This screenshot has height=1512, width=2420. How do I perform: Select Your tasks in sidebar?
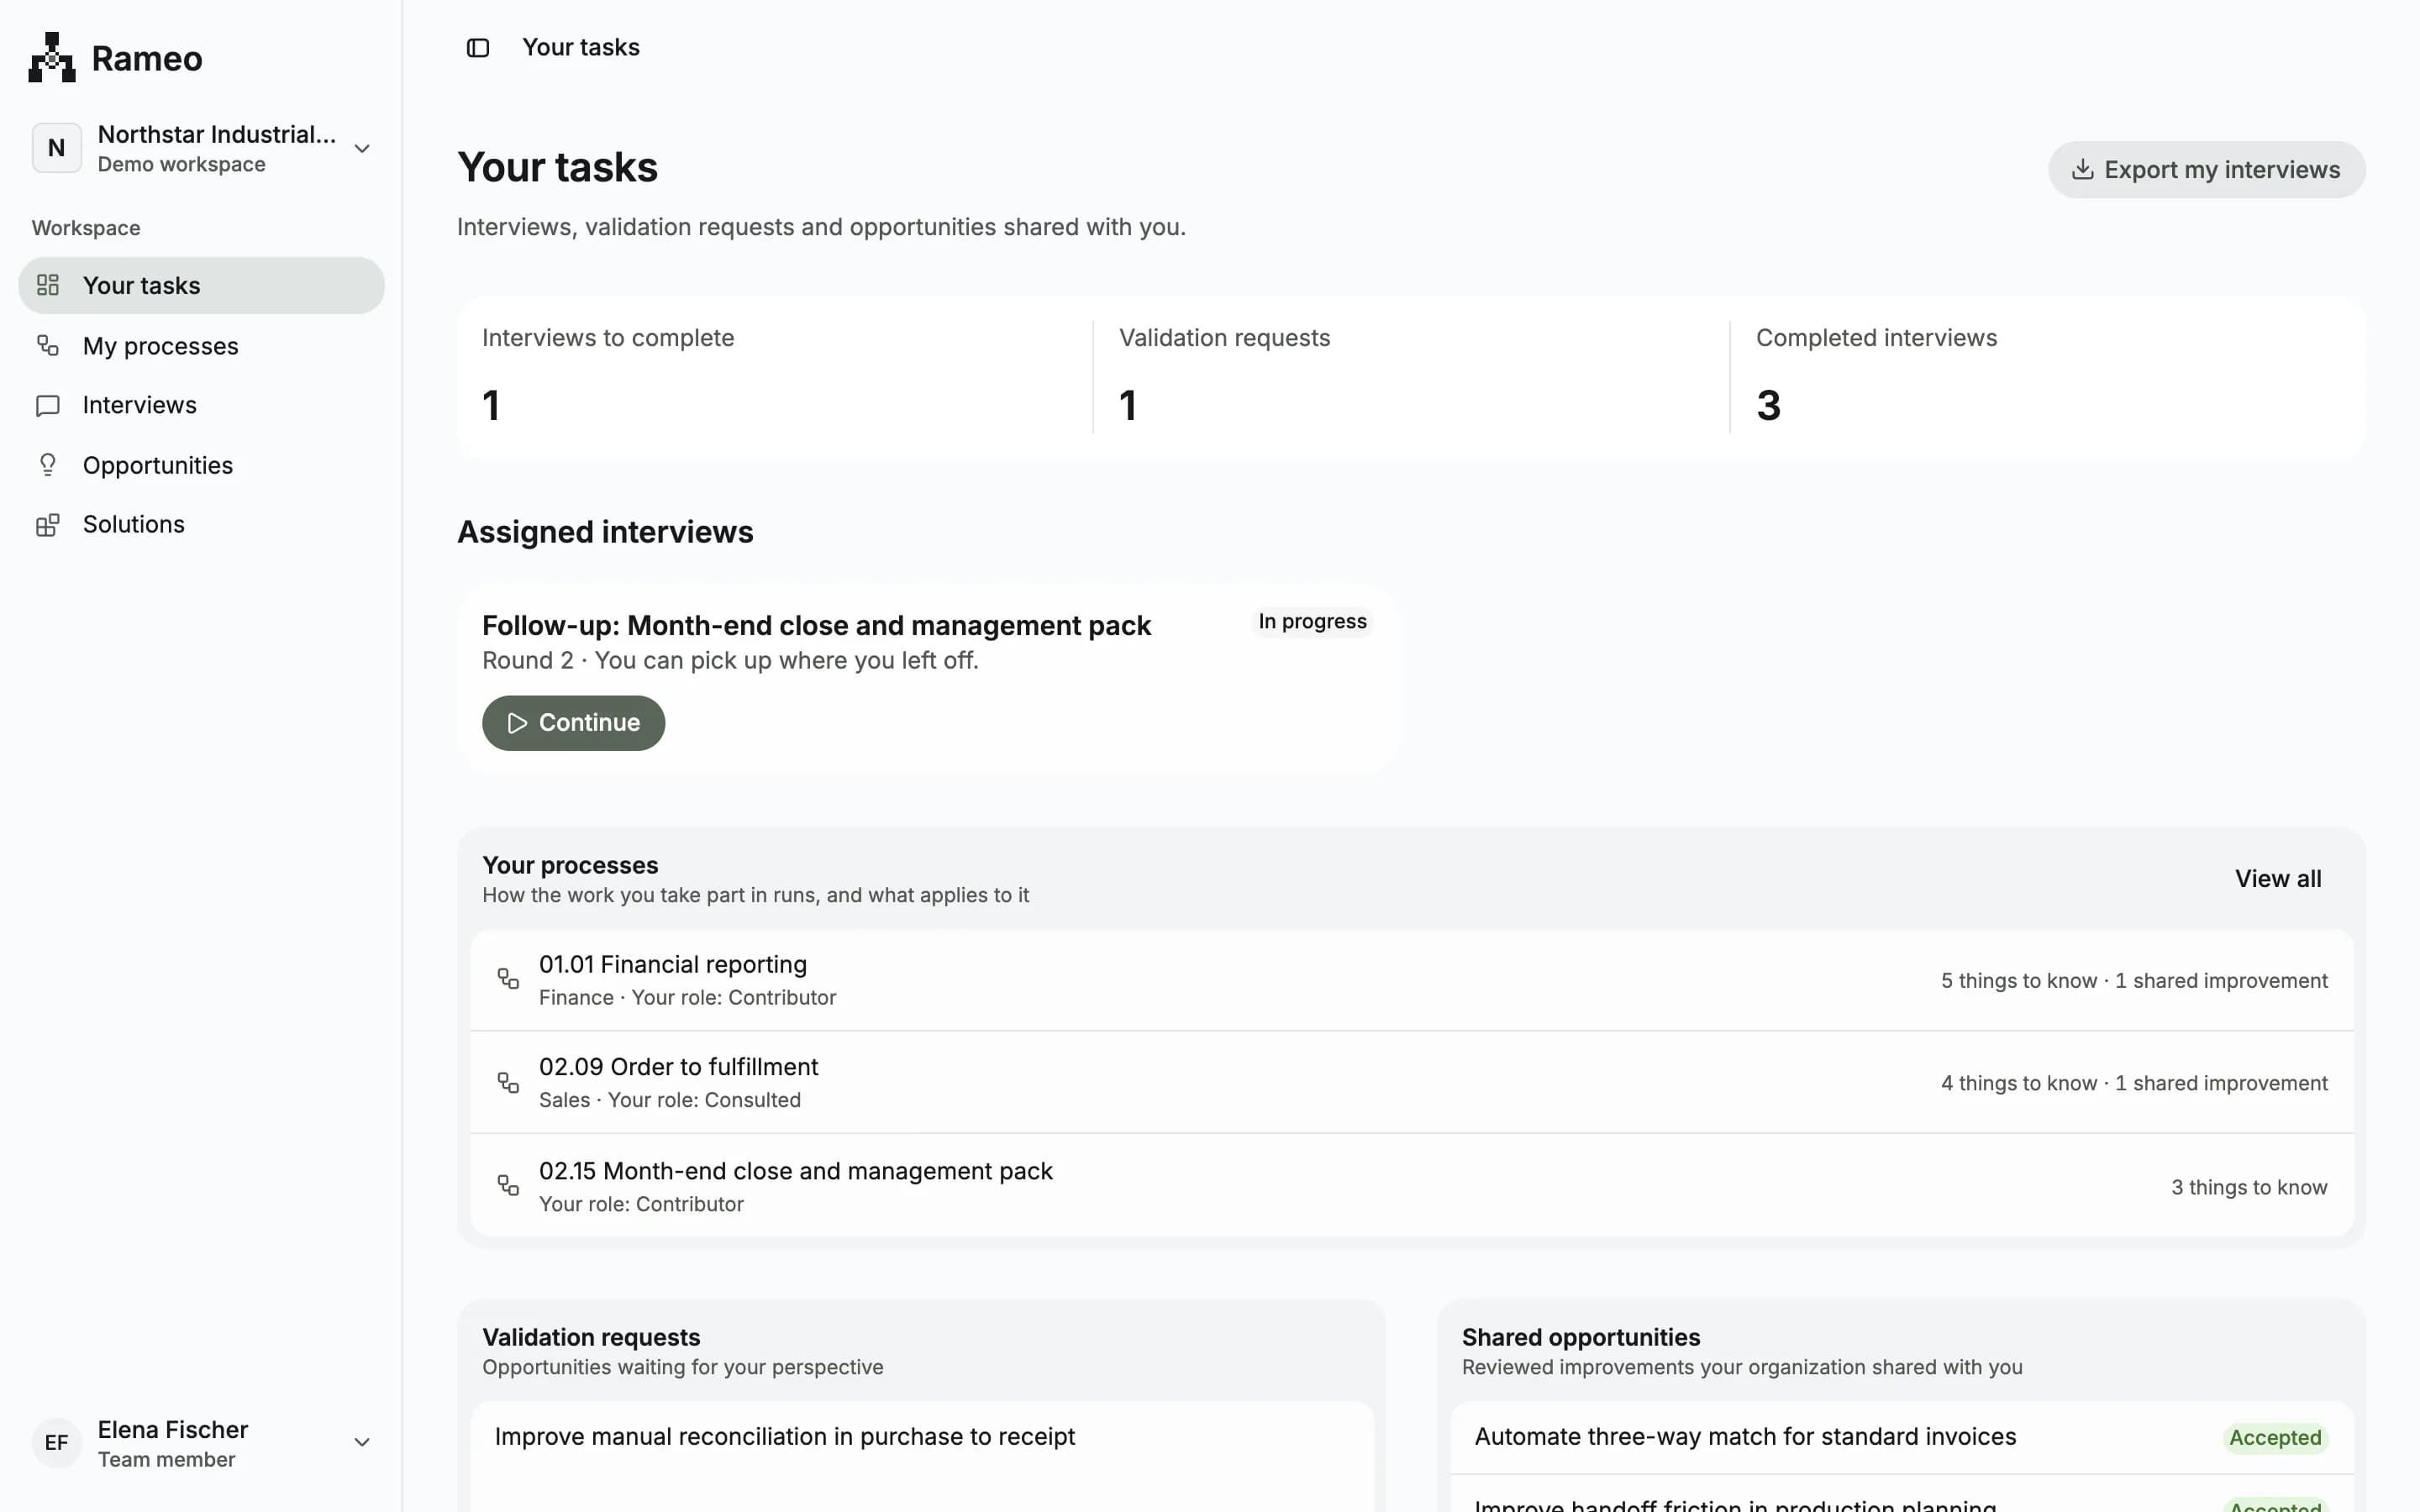click(201, 285)
